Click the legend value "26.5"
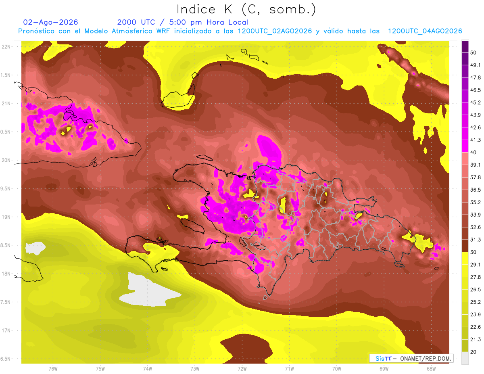484x374 pixels. point(475,289)
